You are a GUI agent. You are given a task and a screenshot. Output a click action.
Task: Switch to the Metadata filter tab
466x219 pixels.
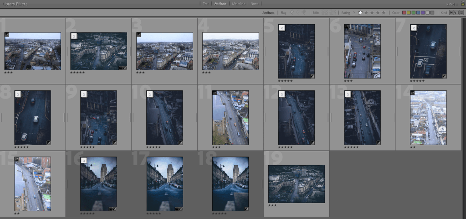[238, 4]
